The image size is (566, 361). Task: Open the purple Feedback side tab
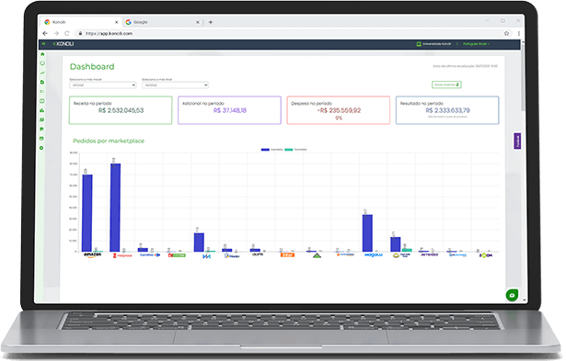coord(517,141)
